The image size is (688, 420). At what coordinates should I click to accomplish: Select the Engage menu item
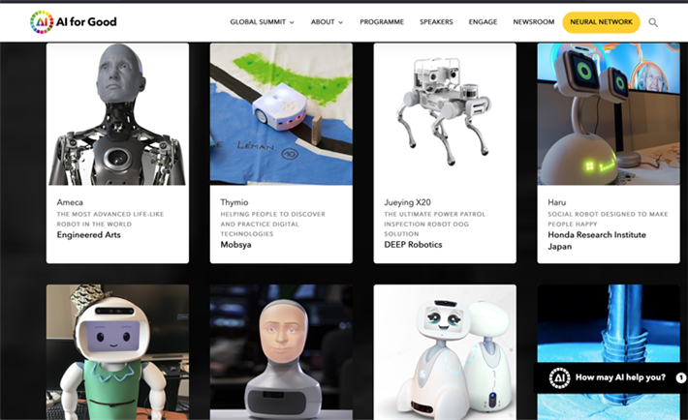pyautogui.click(x=483, y=22)
